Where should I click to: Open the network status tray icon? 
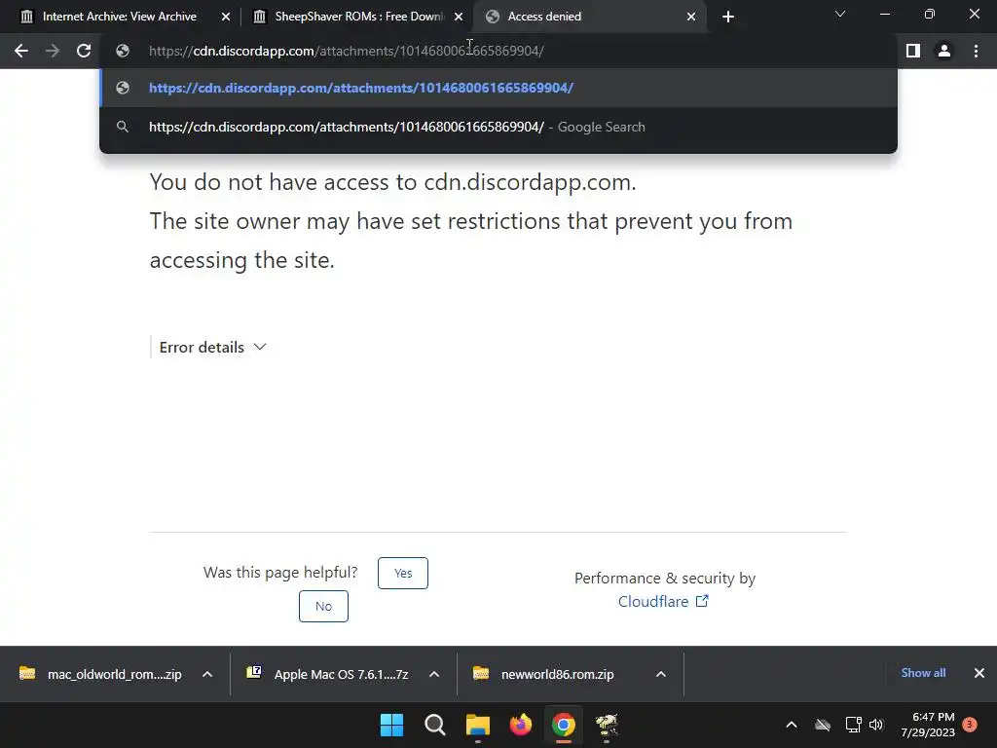click(x=853, y=725)
